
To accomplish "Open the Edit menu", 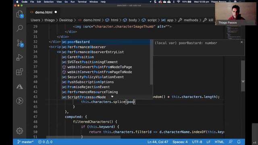I will pyautogui.click(x=39, y=2).
